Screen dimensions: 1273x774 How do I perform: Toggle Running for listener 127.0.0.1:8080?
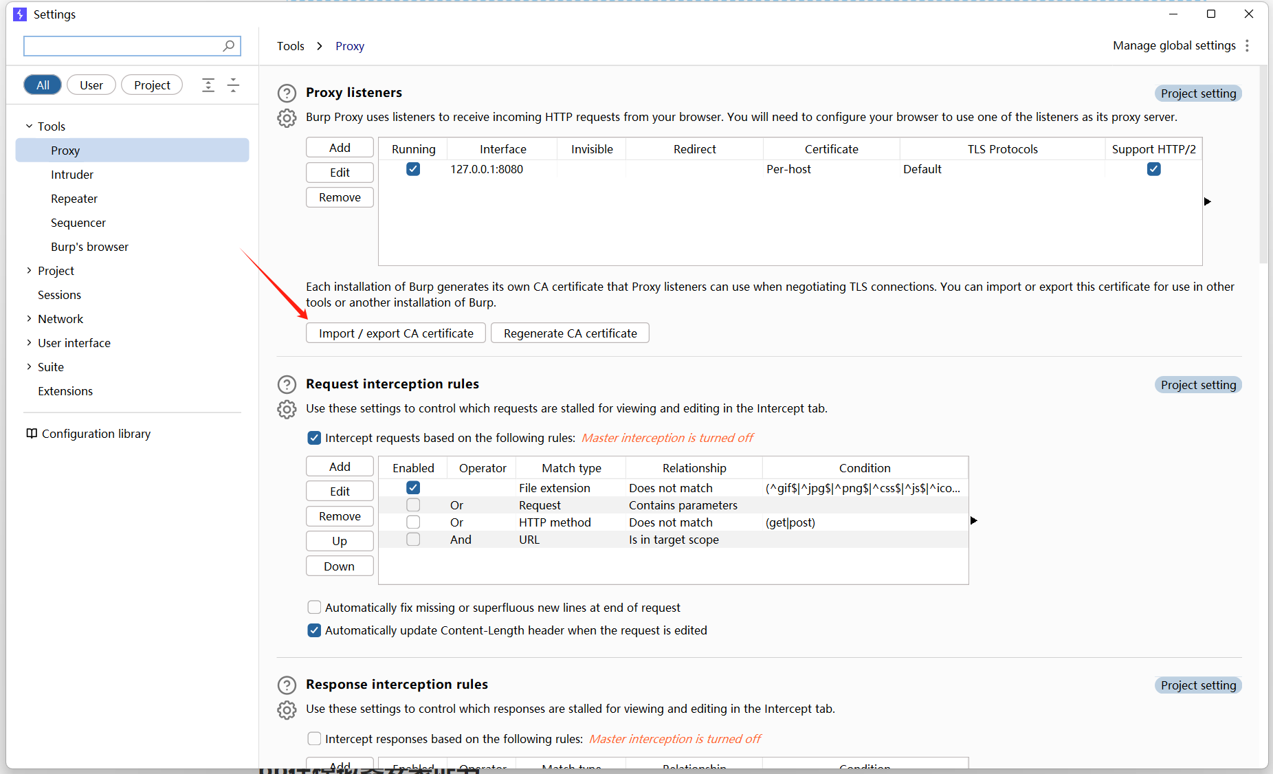point(413,169)
